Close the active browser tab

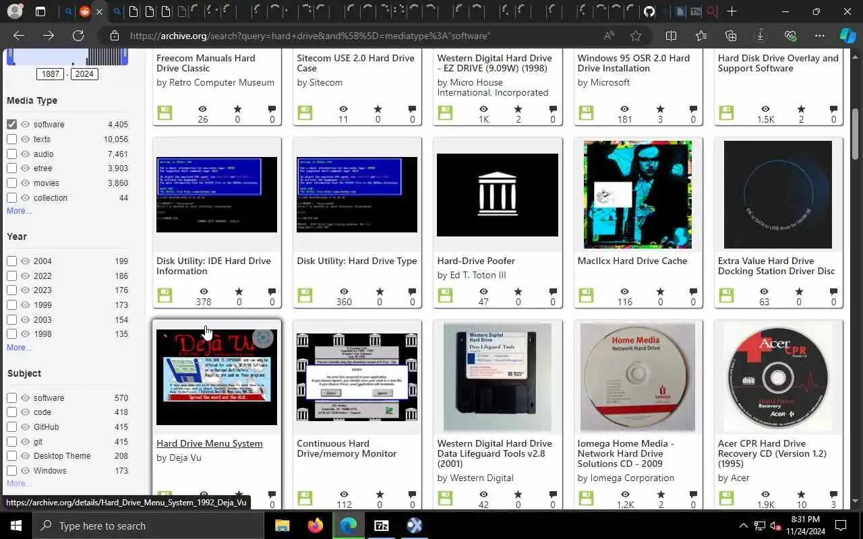(100, 11)
